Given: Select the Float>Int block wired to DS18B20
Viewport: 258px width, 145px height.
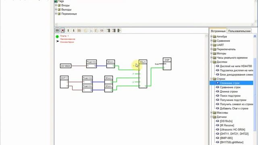Looking at the screenshot, I should tap(92, 64).
